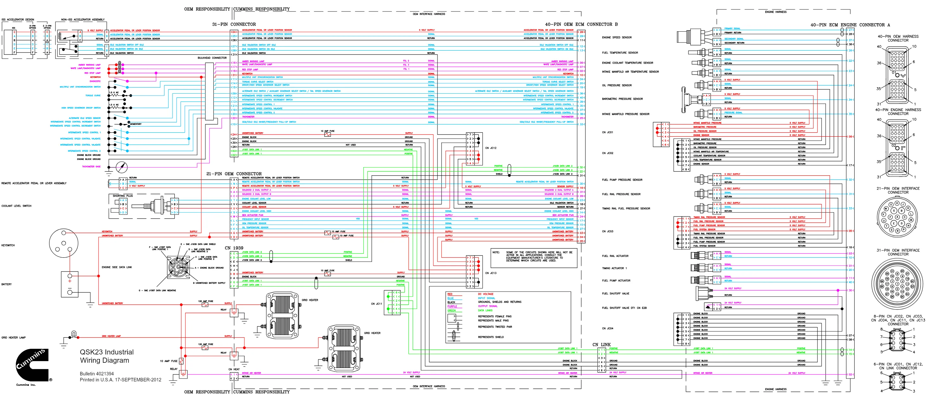Screen dimensions: 931x401
Task: Click the bulkhead connector block
Action: (209, 91)
